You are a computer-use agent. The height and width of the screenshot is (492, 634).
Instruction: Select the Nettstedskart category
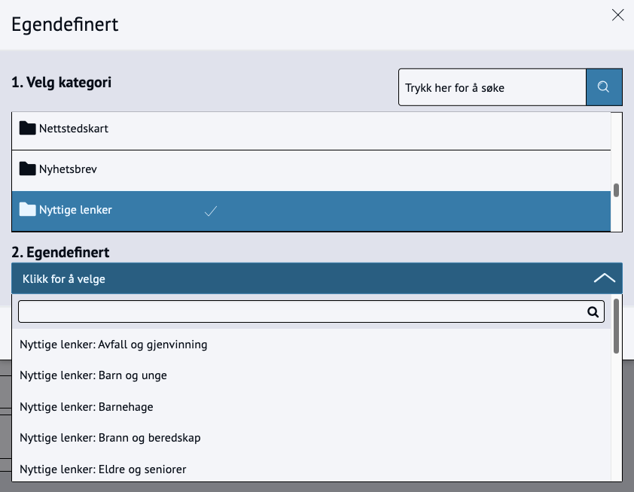point(311,130)
